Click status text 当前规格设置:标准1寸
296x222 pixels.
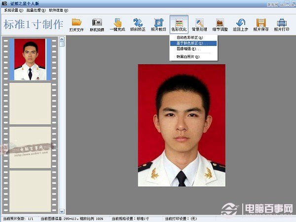click(130, 219)
